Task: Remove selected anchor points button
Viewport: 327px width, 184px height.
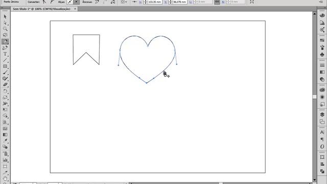Action: 97,2
